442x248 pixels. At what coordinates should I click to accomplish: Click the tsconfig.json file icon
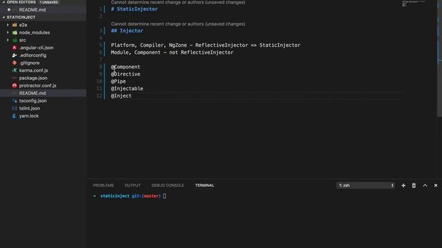coord(15,101)
